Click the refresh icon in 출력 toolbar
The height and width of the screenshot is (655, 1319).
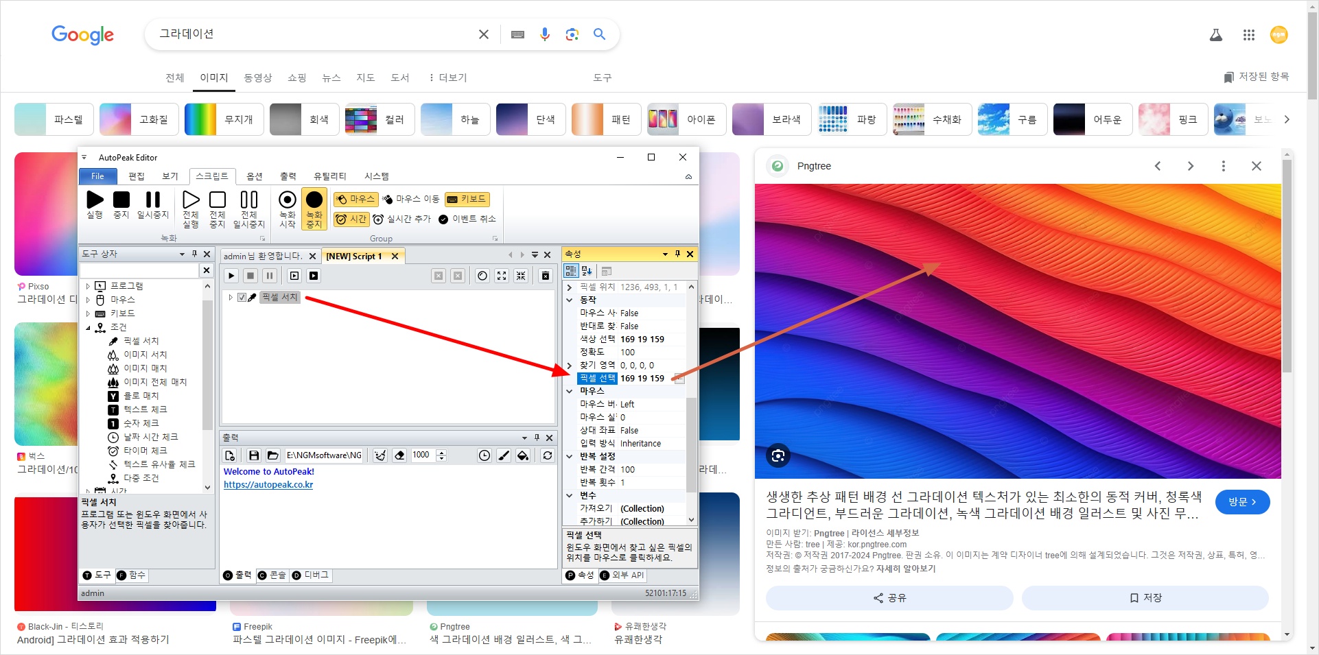548,455
